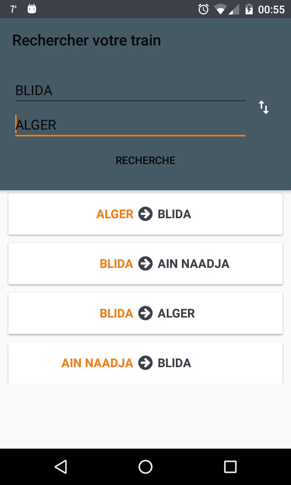
Task: Open recent apps with square icon
Action: point(230,467)
